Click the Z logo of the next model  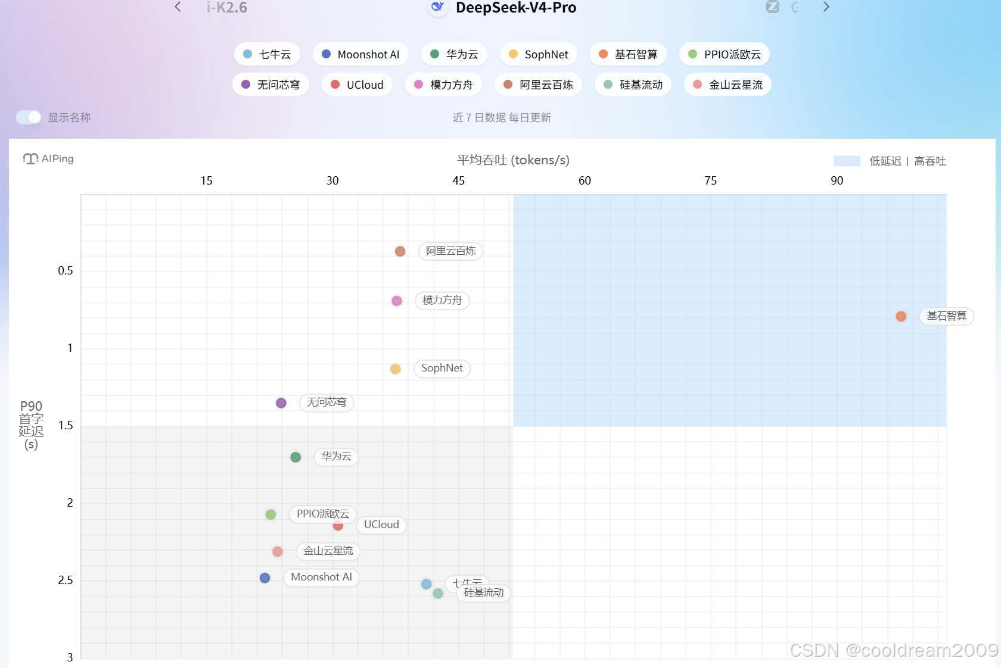click(772, 7)
